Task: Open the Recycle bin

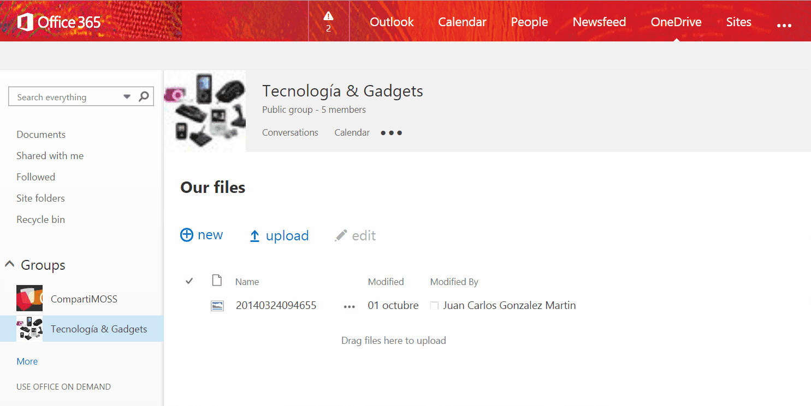Action: (40, 220)
